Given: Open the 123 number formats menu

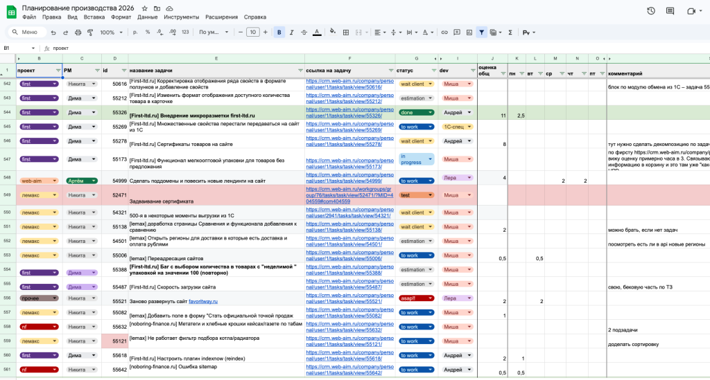Looking at the screenshot, I should tap(185, 33).
